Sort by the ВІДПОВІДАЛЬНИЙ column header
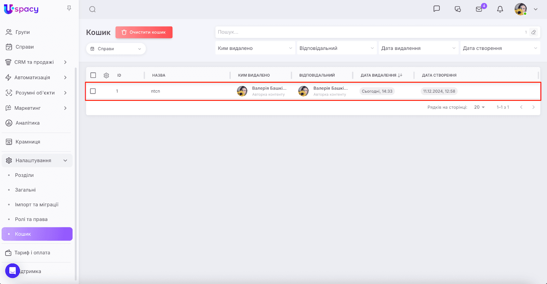This screenshot has width=547, height=284. tap(317, 75)
